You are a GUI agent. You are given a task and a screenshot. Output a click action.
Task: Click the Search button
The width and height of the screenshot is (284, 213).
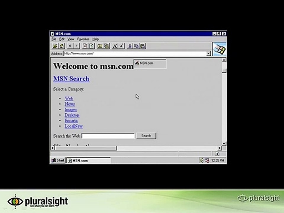(146, 136)
